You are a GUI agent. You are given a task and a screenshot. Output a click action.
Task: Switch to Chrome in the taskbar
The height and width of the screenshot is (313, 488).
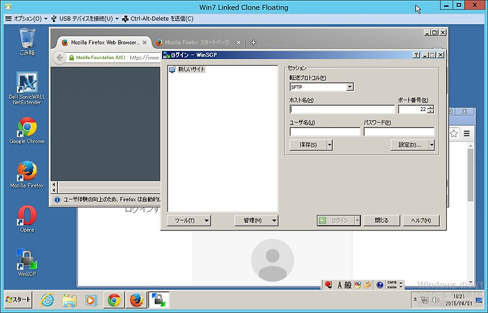(x=114, y=300)
